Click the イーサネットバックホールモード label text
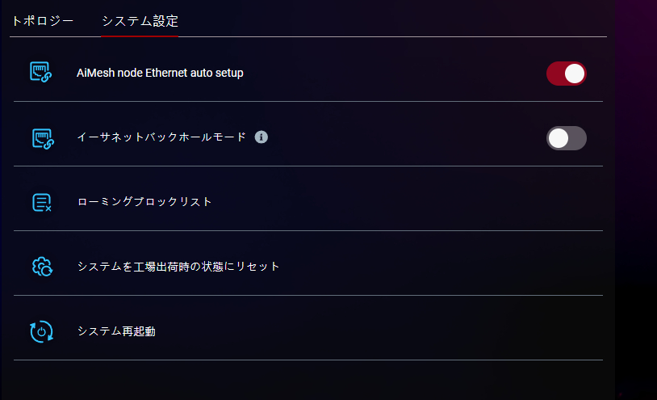 (161, 137)
